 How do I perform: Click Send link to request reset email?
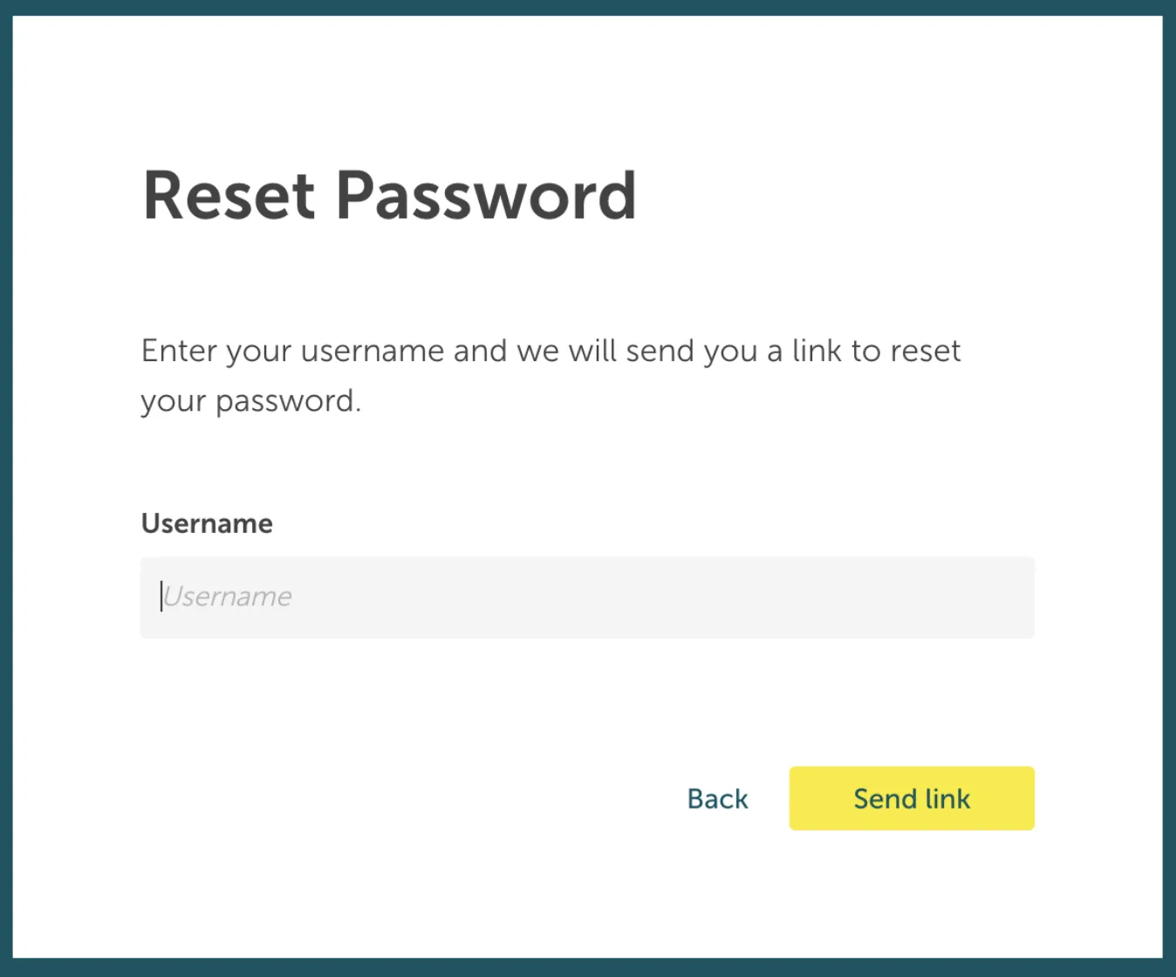pos(911,798)
